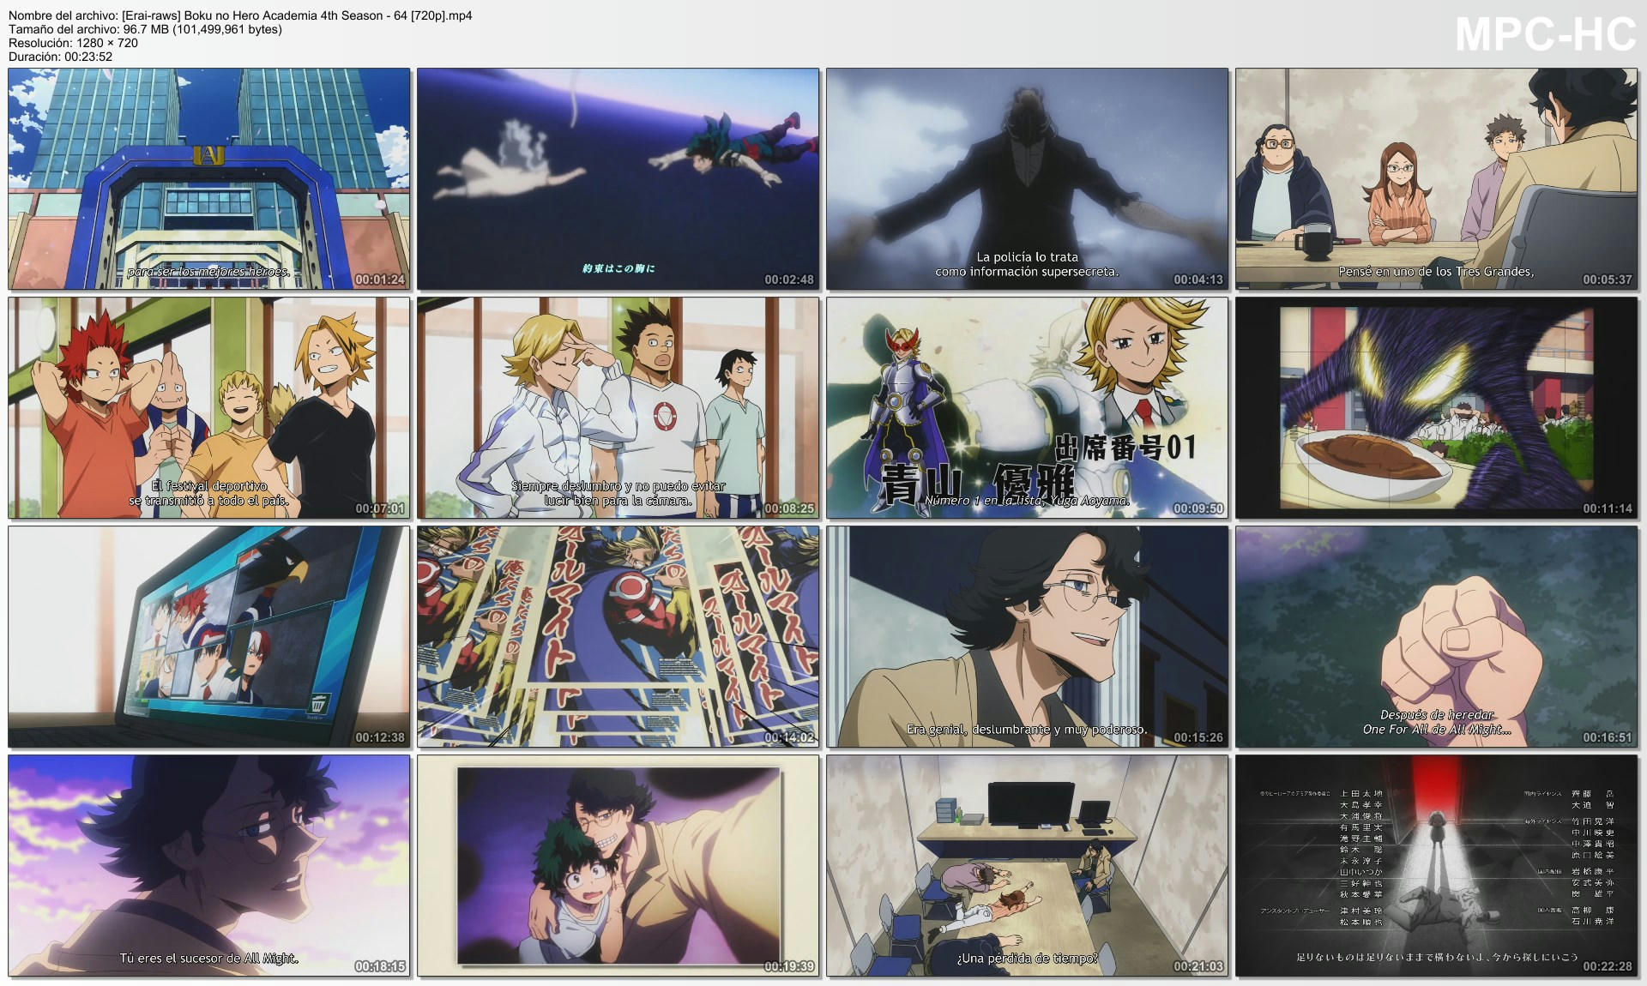Select the thumbnail at 00:19:39

click(618, 866)
